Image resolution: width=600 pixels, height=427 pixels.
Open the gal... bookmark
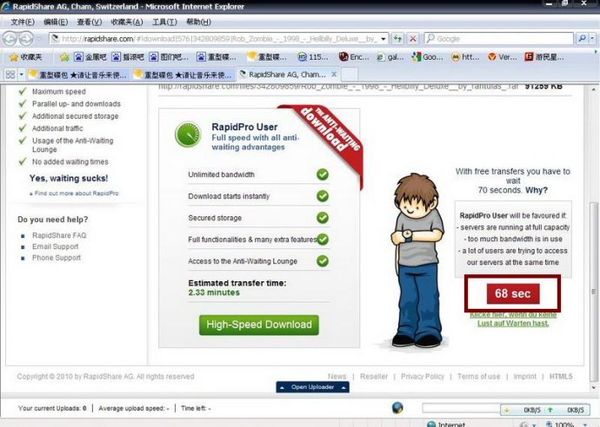tap(390, 57)
